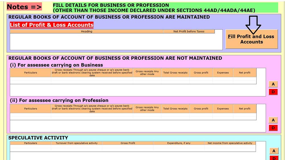
Task: Open the List of Profit & Loss Accounts link
Action: click(x=52, y=25)
